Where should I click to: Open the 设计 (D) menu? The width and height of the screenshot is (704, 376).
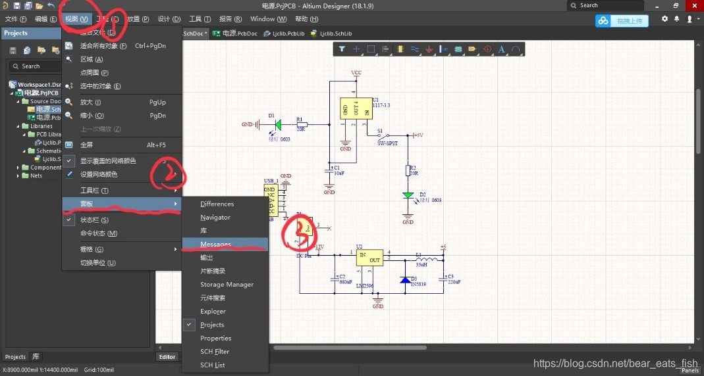point(169,19)
